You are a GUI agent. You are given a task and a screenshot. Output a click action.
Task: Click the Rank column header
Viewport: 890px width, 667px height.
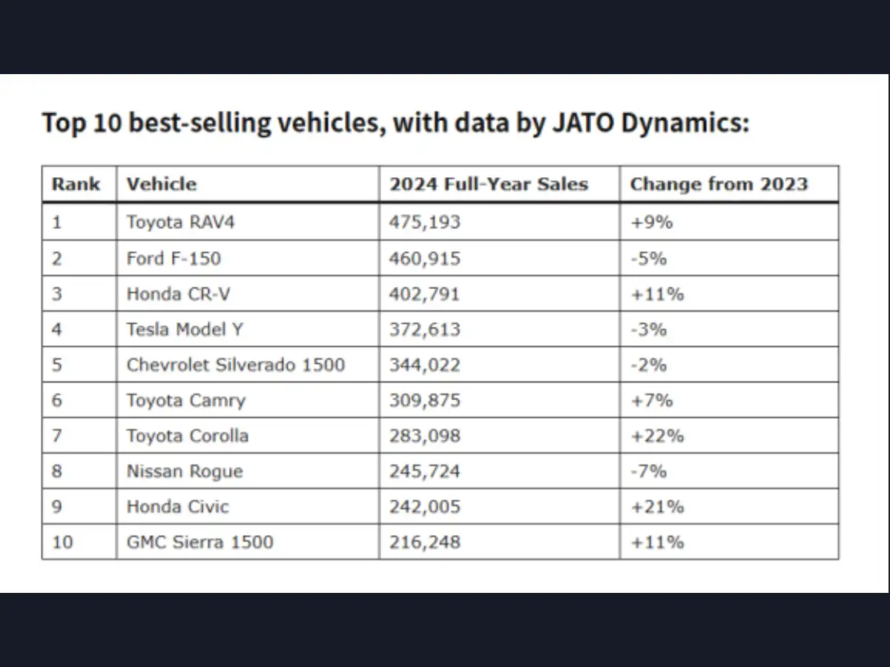[76, 185]
